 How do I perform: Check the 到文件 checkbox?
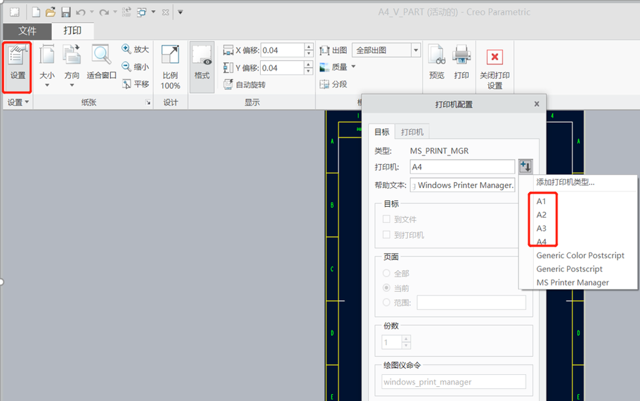[x=386, y=219]
